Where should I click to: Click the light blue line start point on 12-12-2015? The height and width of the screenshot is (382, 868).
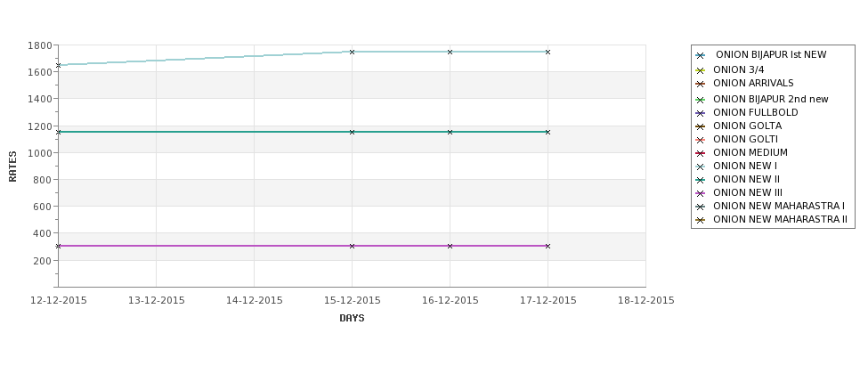(58, 65)
